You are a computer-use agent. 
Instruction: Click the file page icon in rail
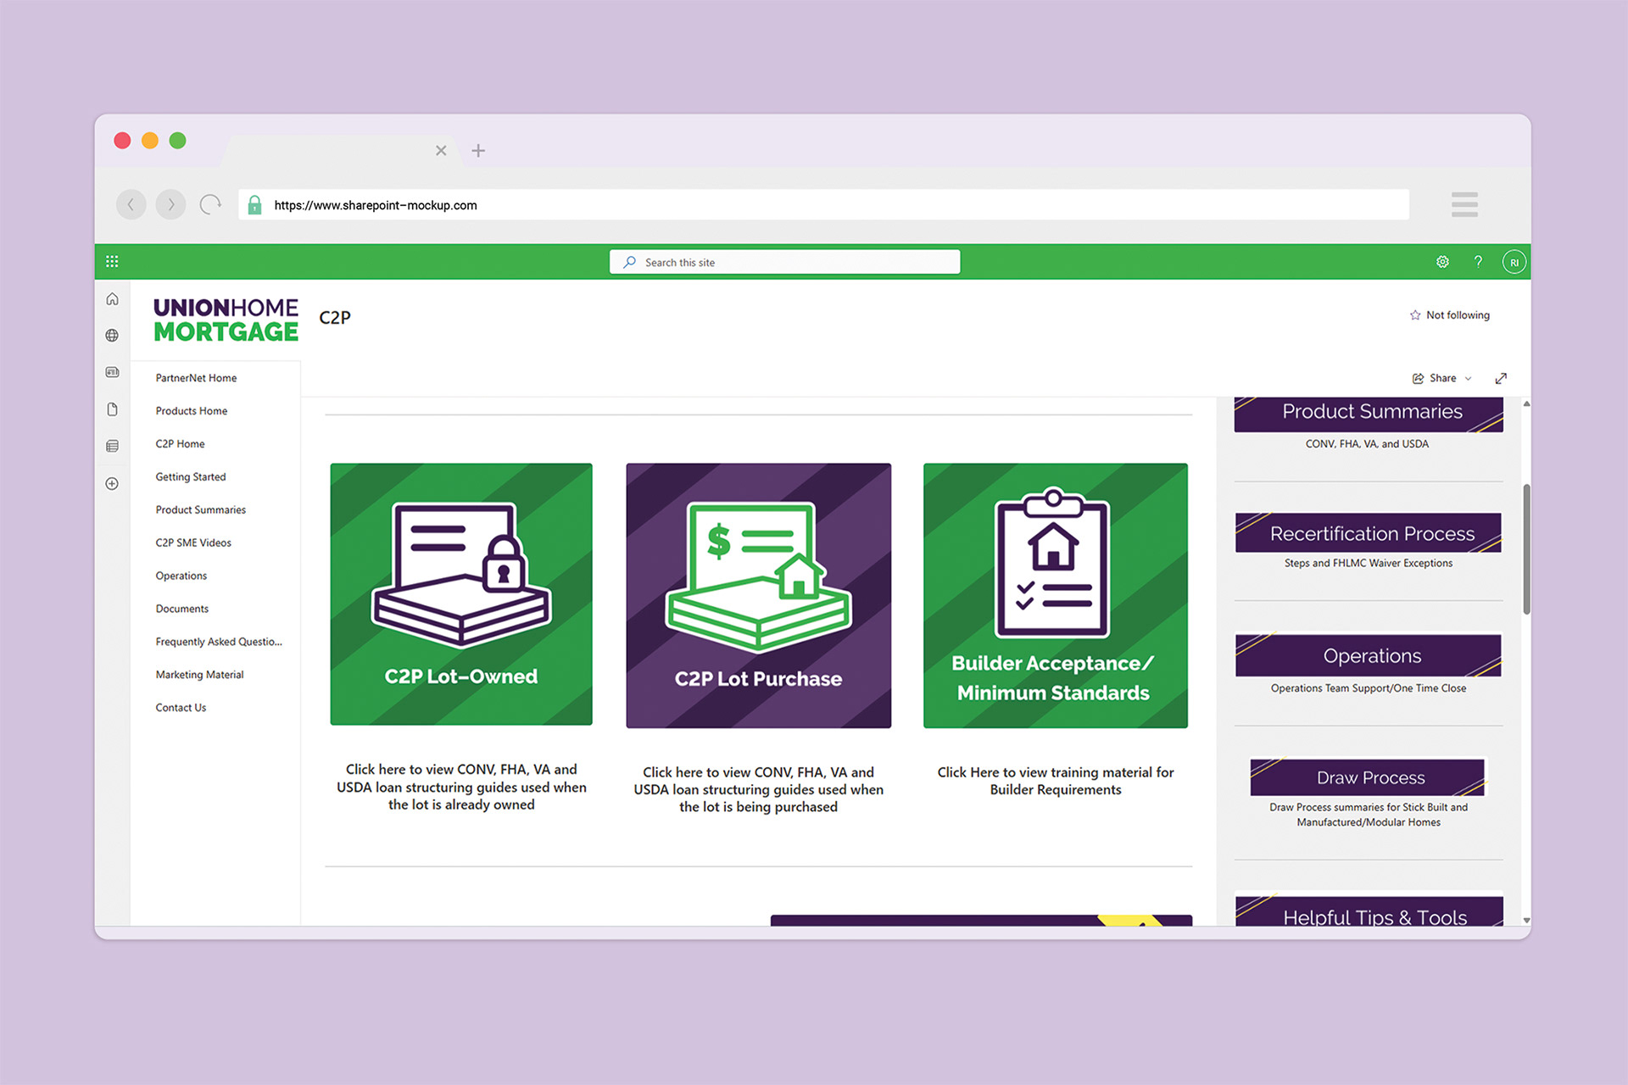pos(112,409)
